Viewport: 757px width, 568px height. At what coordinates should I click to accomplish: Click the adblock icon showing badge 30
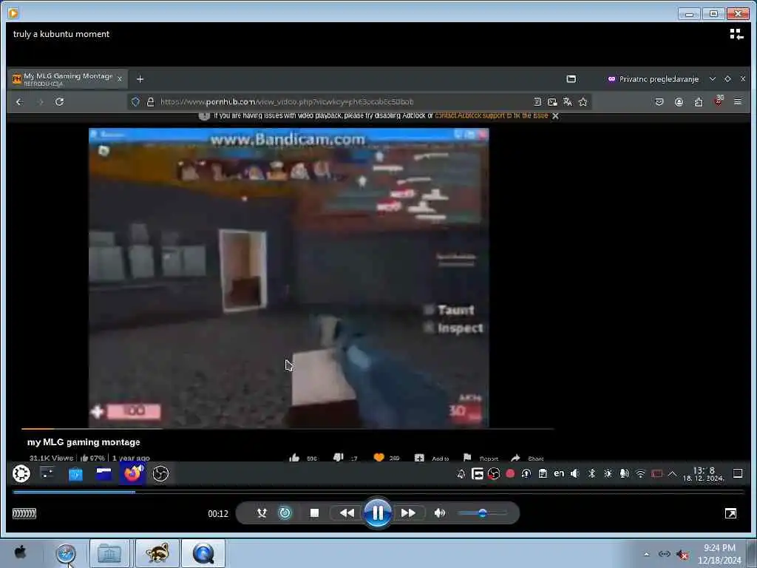(x=719, y=101)
